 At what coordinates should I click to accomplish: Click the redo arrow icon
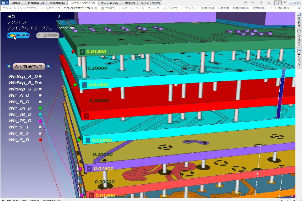click(252, 3)
